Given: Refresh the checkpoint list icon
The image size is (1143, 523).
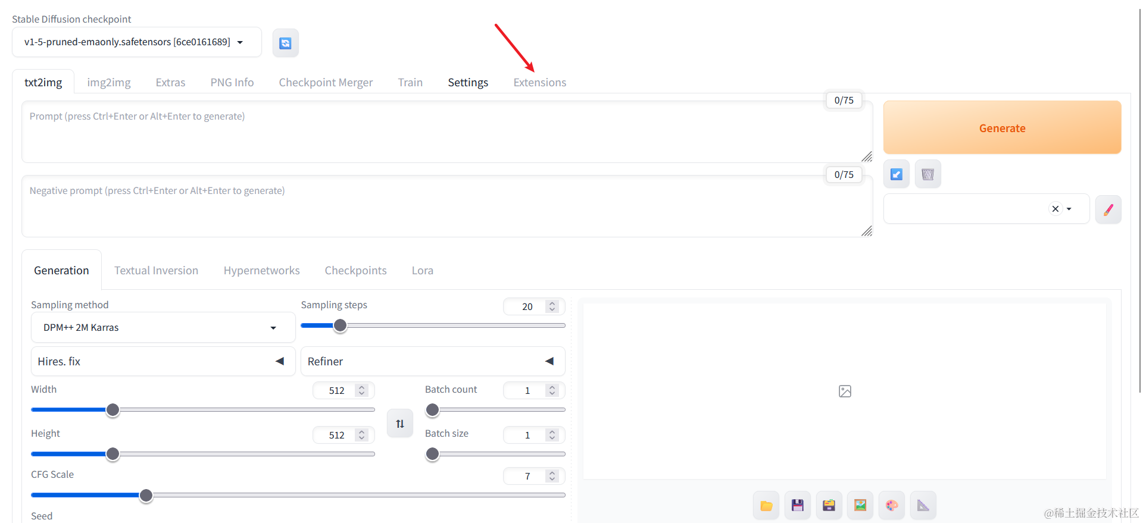Looking at the screenshot, I should tap(285, 43).
